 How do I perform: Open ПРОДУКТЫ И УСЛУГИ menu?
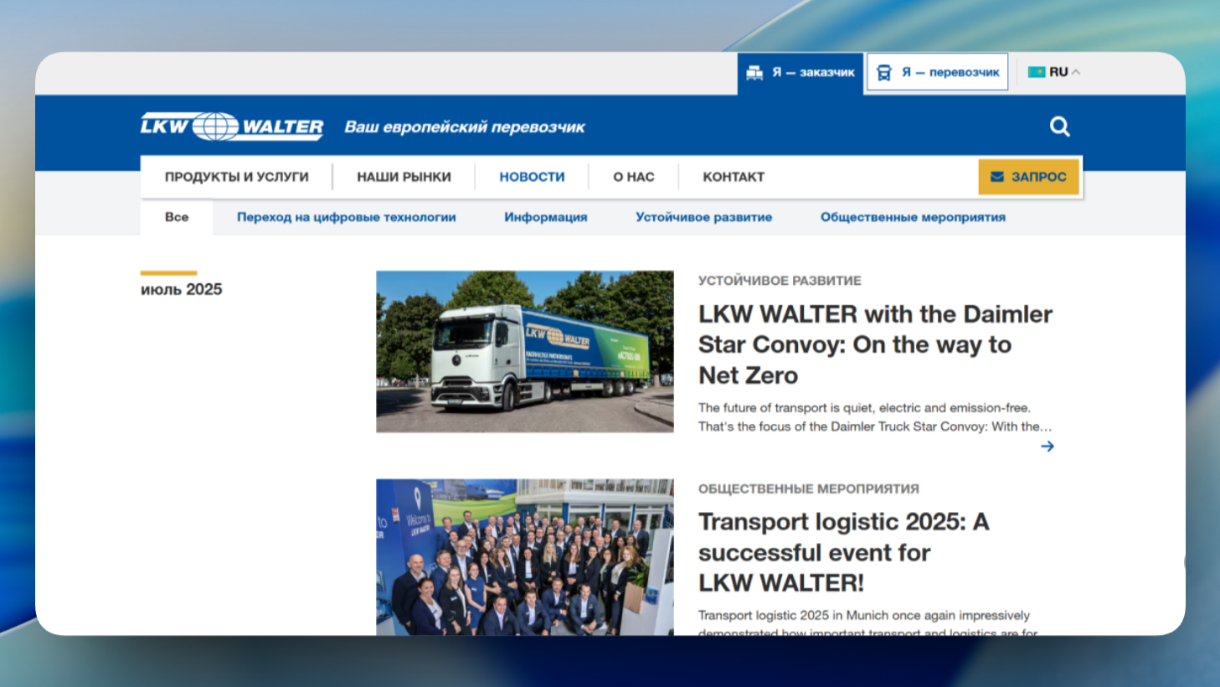coord(237,177)
